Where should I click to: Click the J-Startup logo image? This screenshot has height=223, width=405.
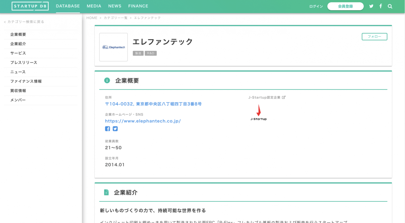tap(259, 113)
